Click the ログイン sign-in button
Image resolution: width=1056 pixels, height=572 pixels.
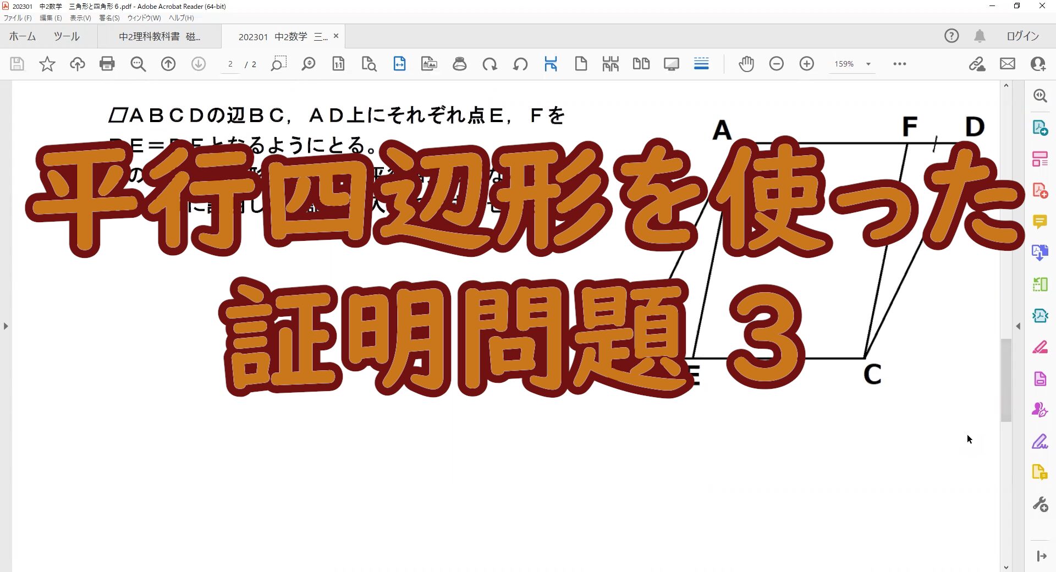pyautogui.click(x=1023, y=36)
